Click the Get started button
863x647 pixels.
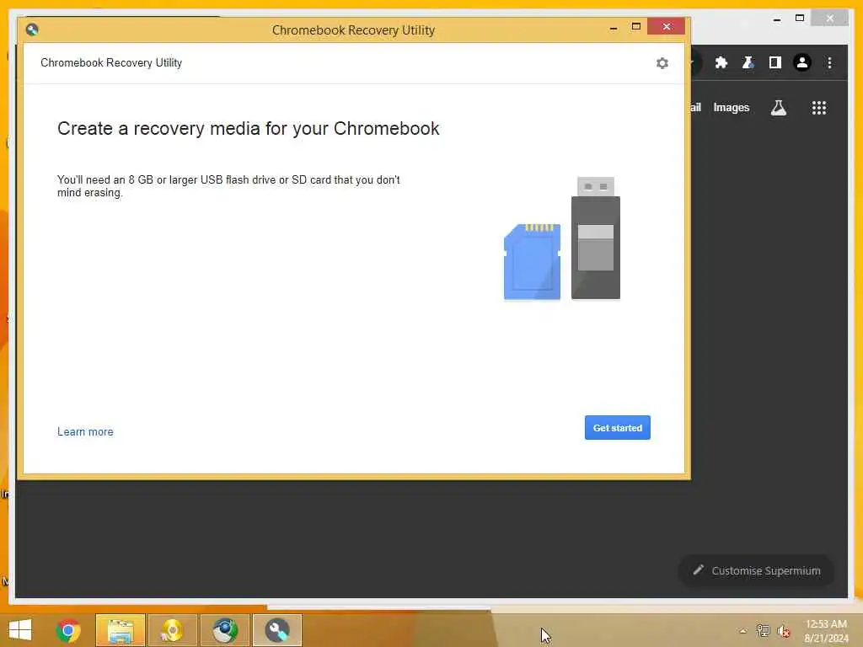coord(618,427)
